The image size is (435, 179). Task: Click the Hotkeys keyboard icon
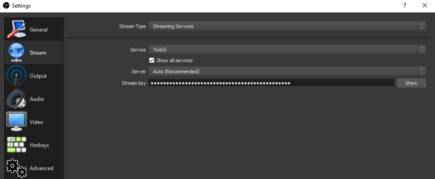16,145
